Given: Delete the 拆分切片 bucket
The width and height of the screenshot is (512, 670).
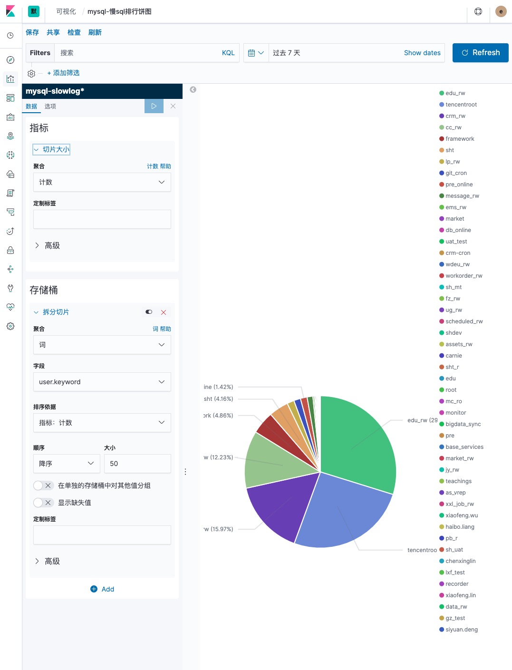Looking at the screenshot, I should point(164,312).
